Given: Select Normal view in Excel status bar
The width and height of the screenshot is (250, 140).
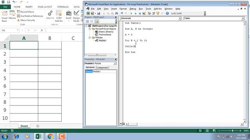Looking at the screenshot, I should click(200, 131).
